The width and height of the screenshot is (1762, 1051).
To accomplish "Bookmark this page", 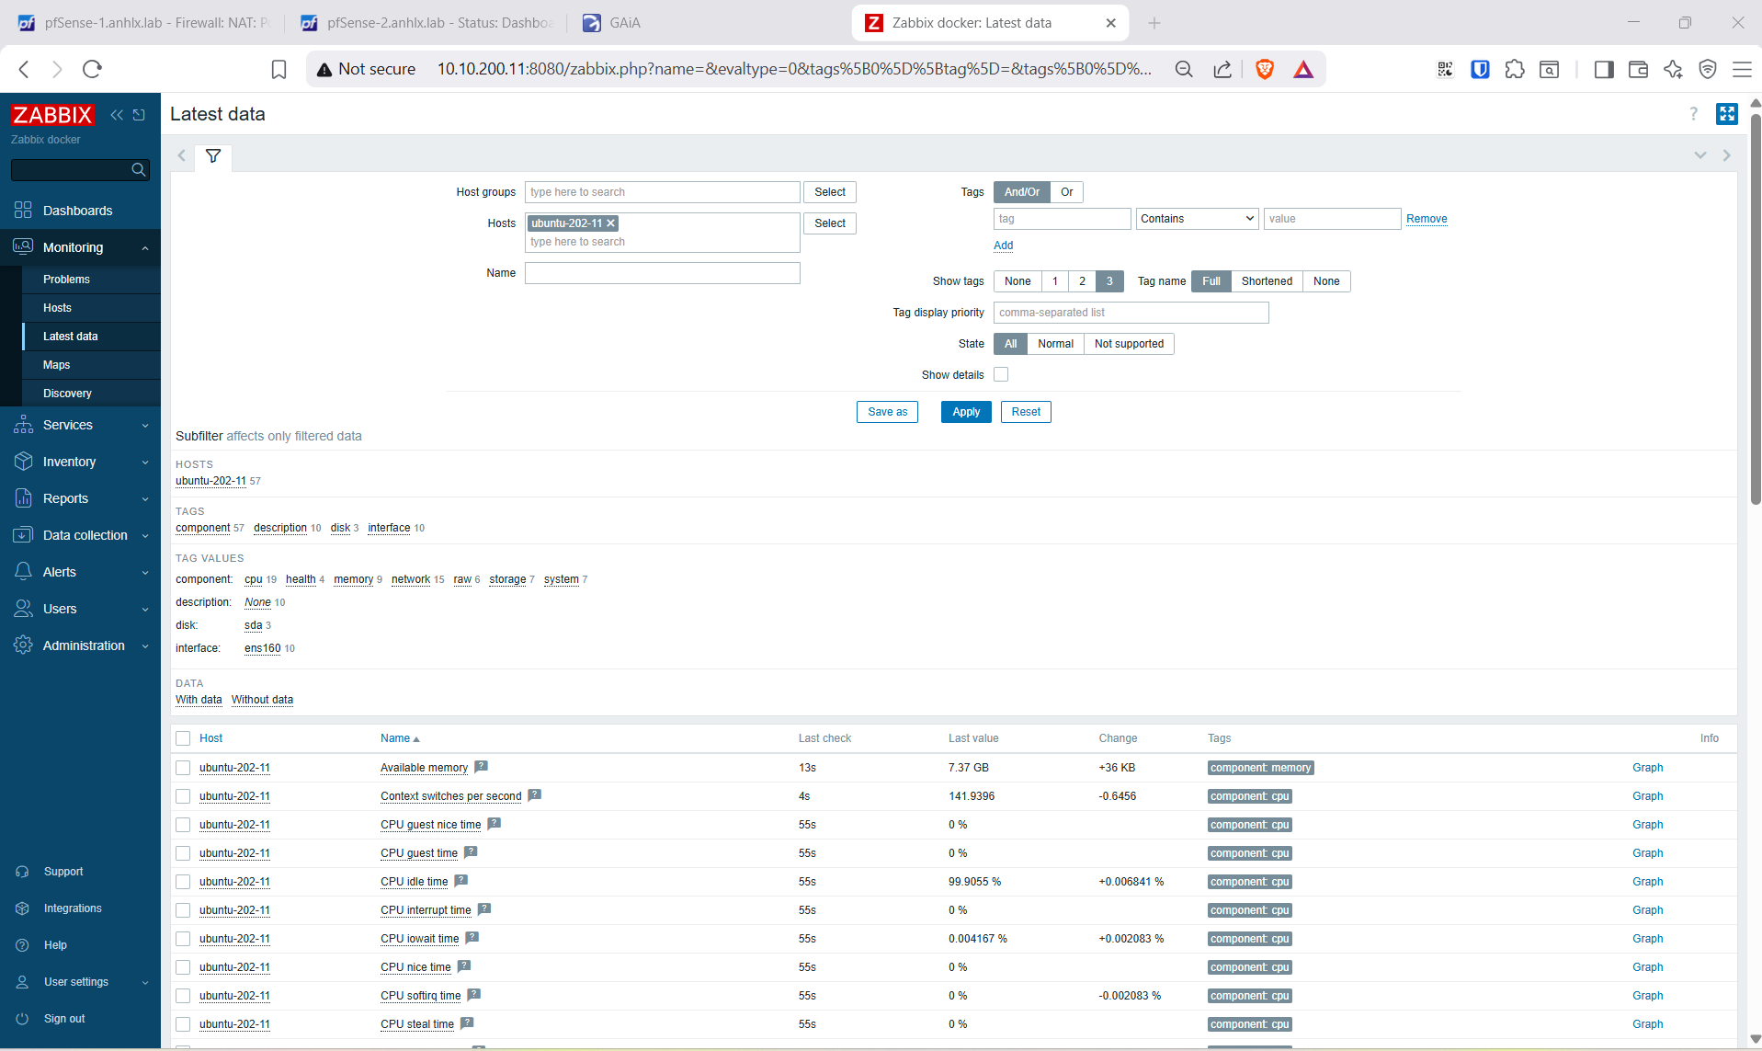I will pos(279,69).
